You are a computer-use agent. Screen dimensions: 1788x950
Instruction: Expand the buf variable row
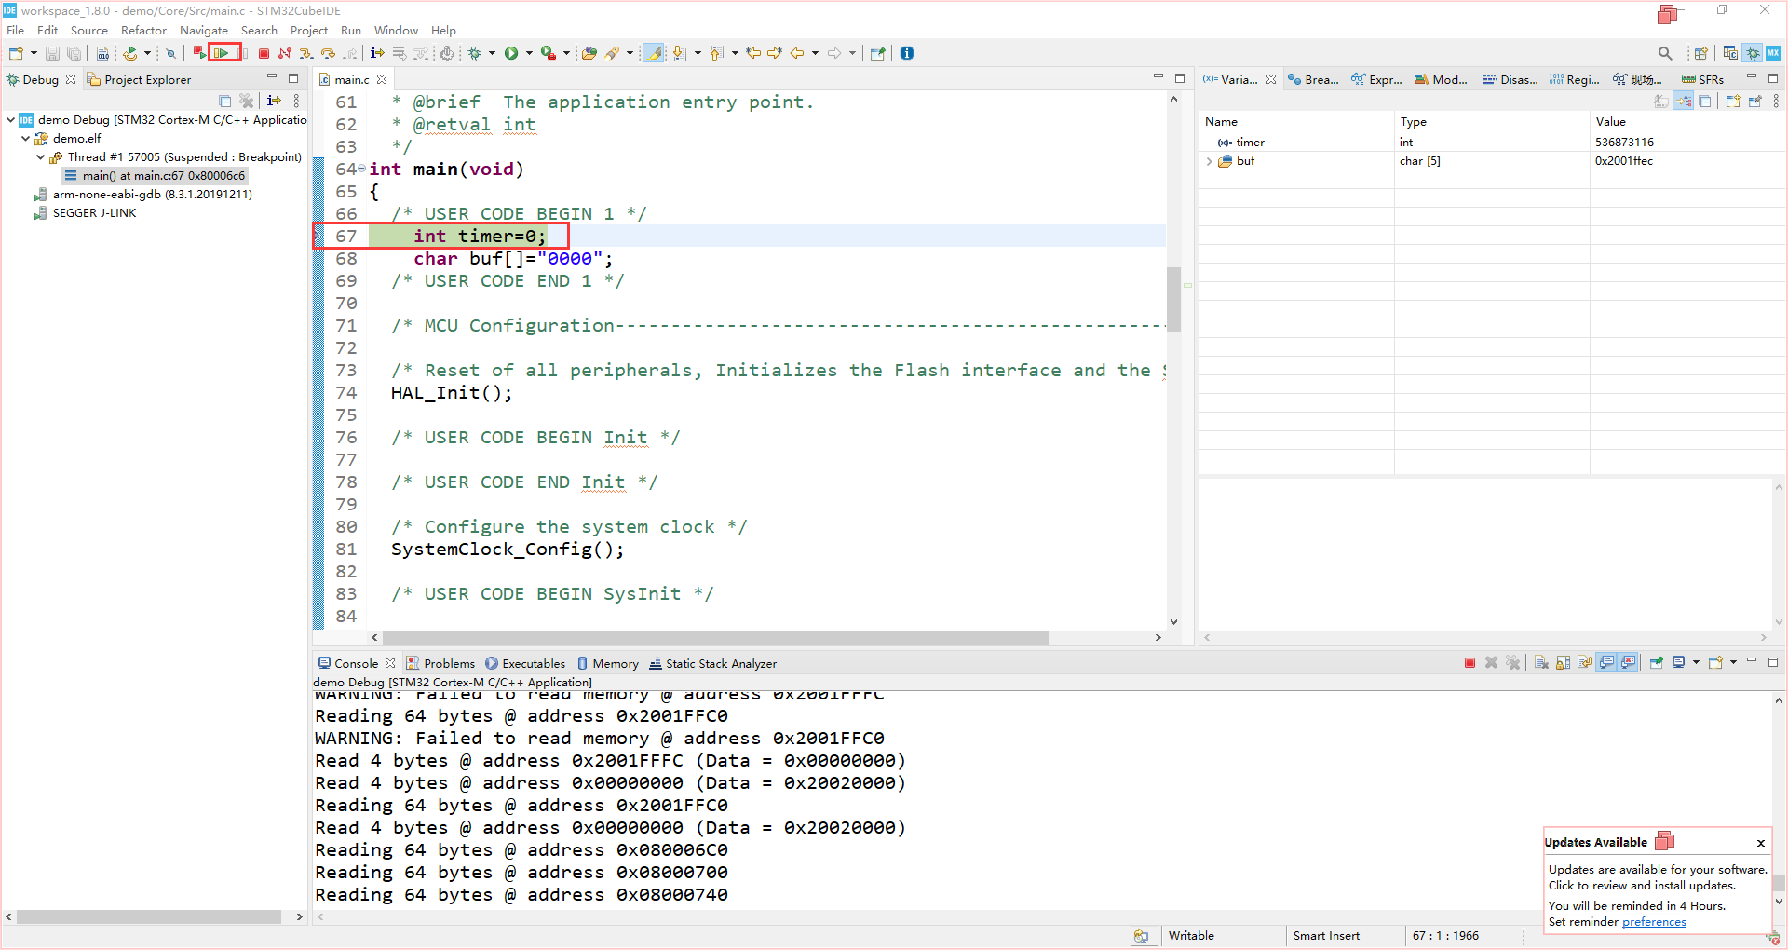pos(1209,161)
